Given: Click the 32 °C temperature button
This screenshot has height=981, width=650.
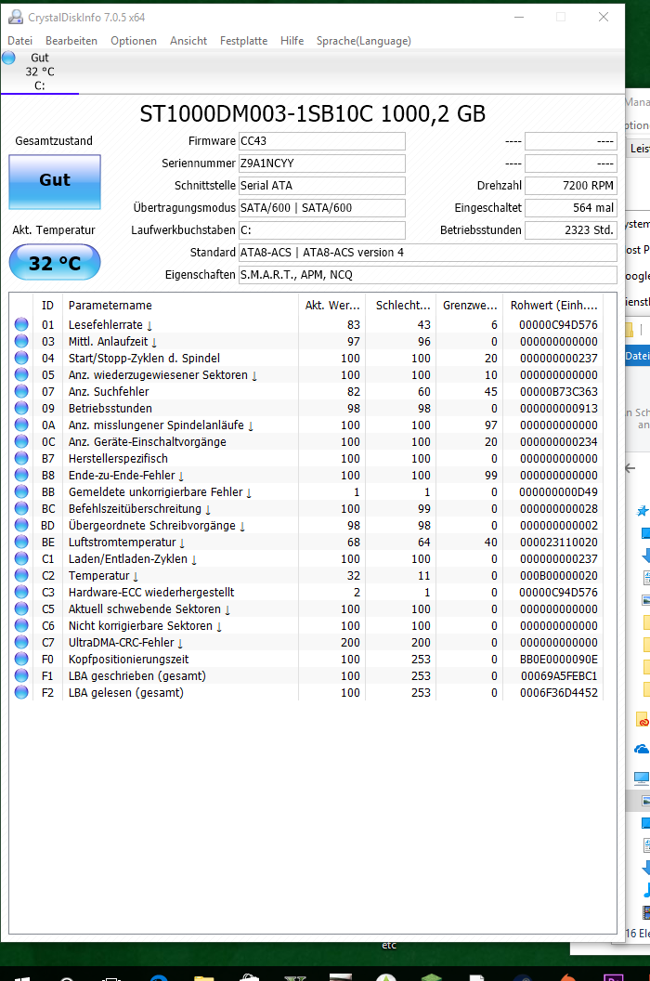Looking at the screenshot, I should coord(55,262).
